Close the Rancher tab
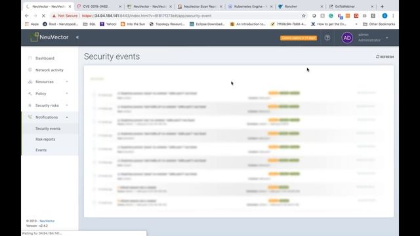The image size is (420, 236). click(x=322, y=7)
